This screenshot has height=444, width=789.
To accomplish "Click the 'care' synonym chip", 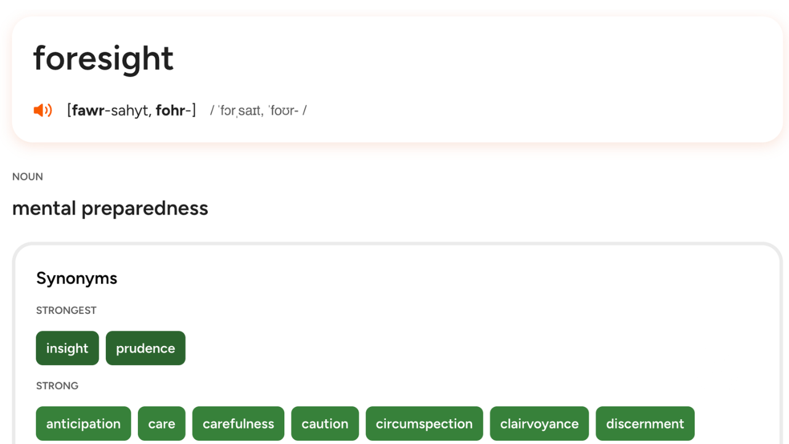I will pos(161,424).
